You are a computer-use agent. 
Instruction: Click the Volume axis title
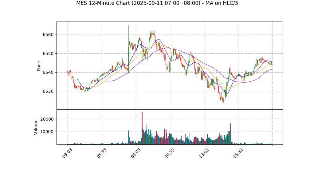point(36,127)
